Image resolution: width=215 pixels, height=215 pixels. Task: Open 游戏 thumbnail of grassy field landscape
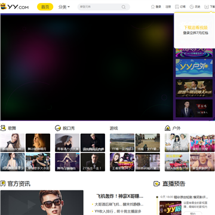point(122,143)
